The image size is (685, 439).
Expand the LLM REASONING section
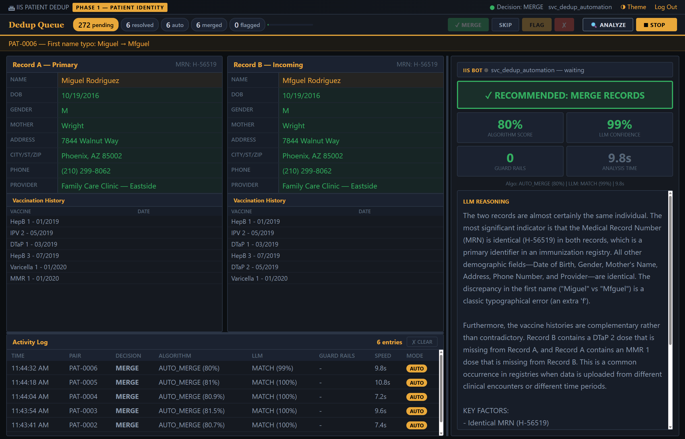tap(486, 202)
